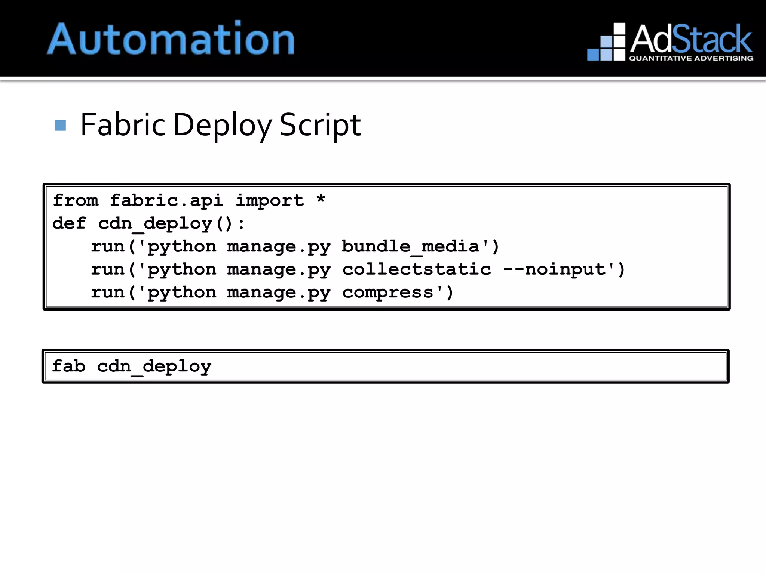
Task: Click the AdStack logo
Action: (x=670, y=42)
